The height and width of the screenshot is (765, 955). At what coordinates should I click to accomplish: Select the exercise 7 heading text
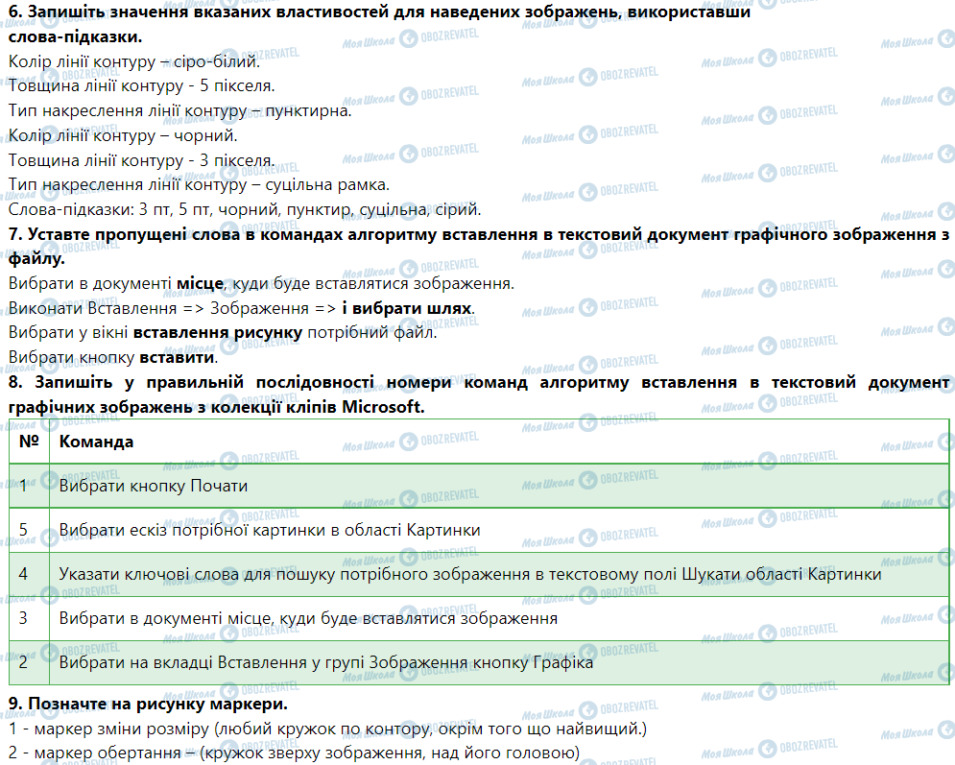[478, 234]
